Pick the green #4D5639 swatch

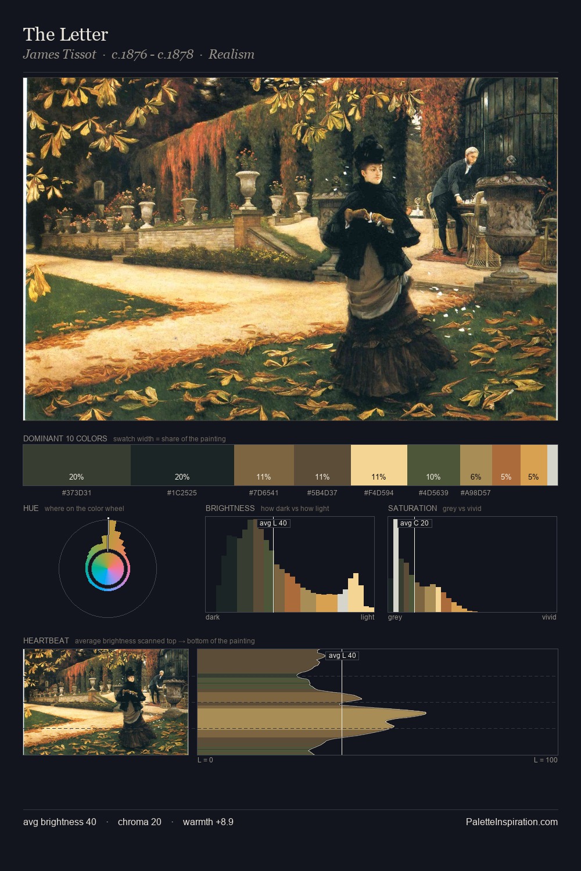(x=433, y=465)
